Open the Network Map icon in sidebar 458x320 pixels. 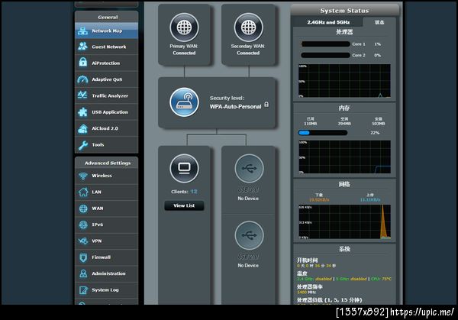[x=83, y=31]
